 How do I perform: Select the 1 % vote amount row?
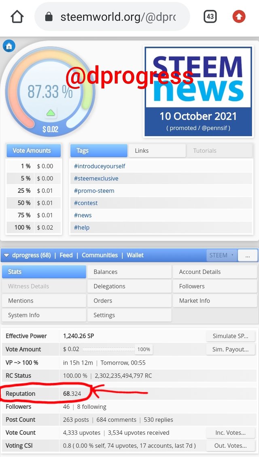(34, 166)
